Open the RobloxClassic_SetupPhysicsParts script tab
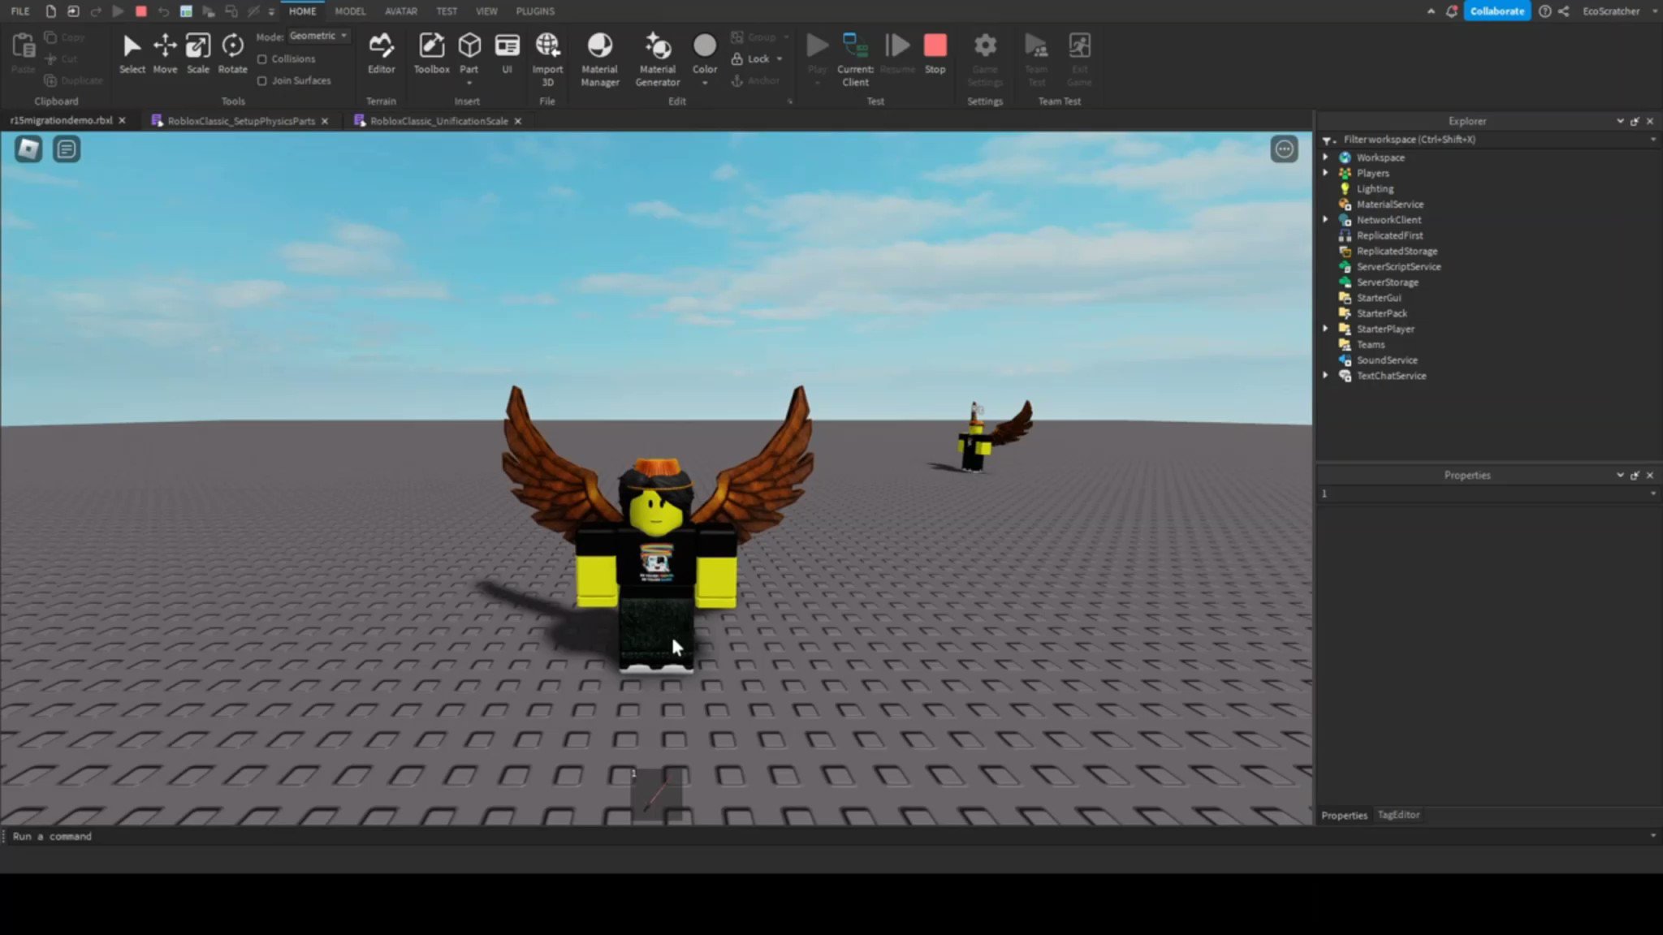Screen dimensions: 1663x935 pos(240,121)
